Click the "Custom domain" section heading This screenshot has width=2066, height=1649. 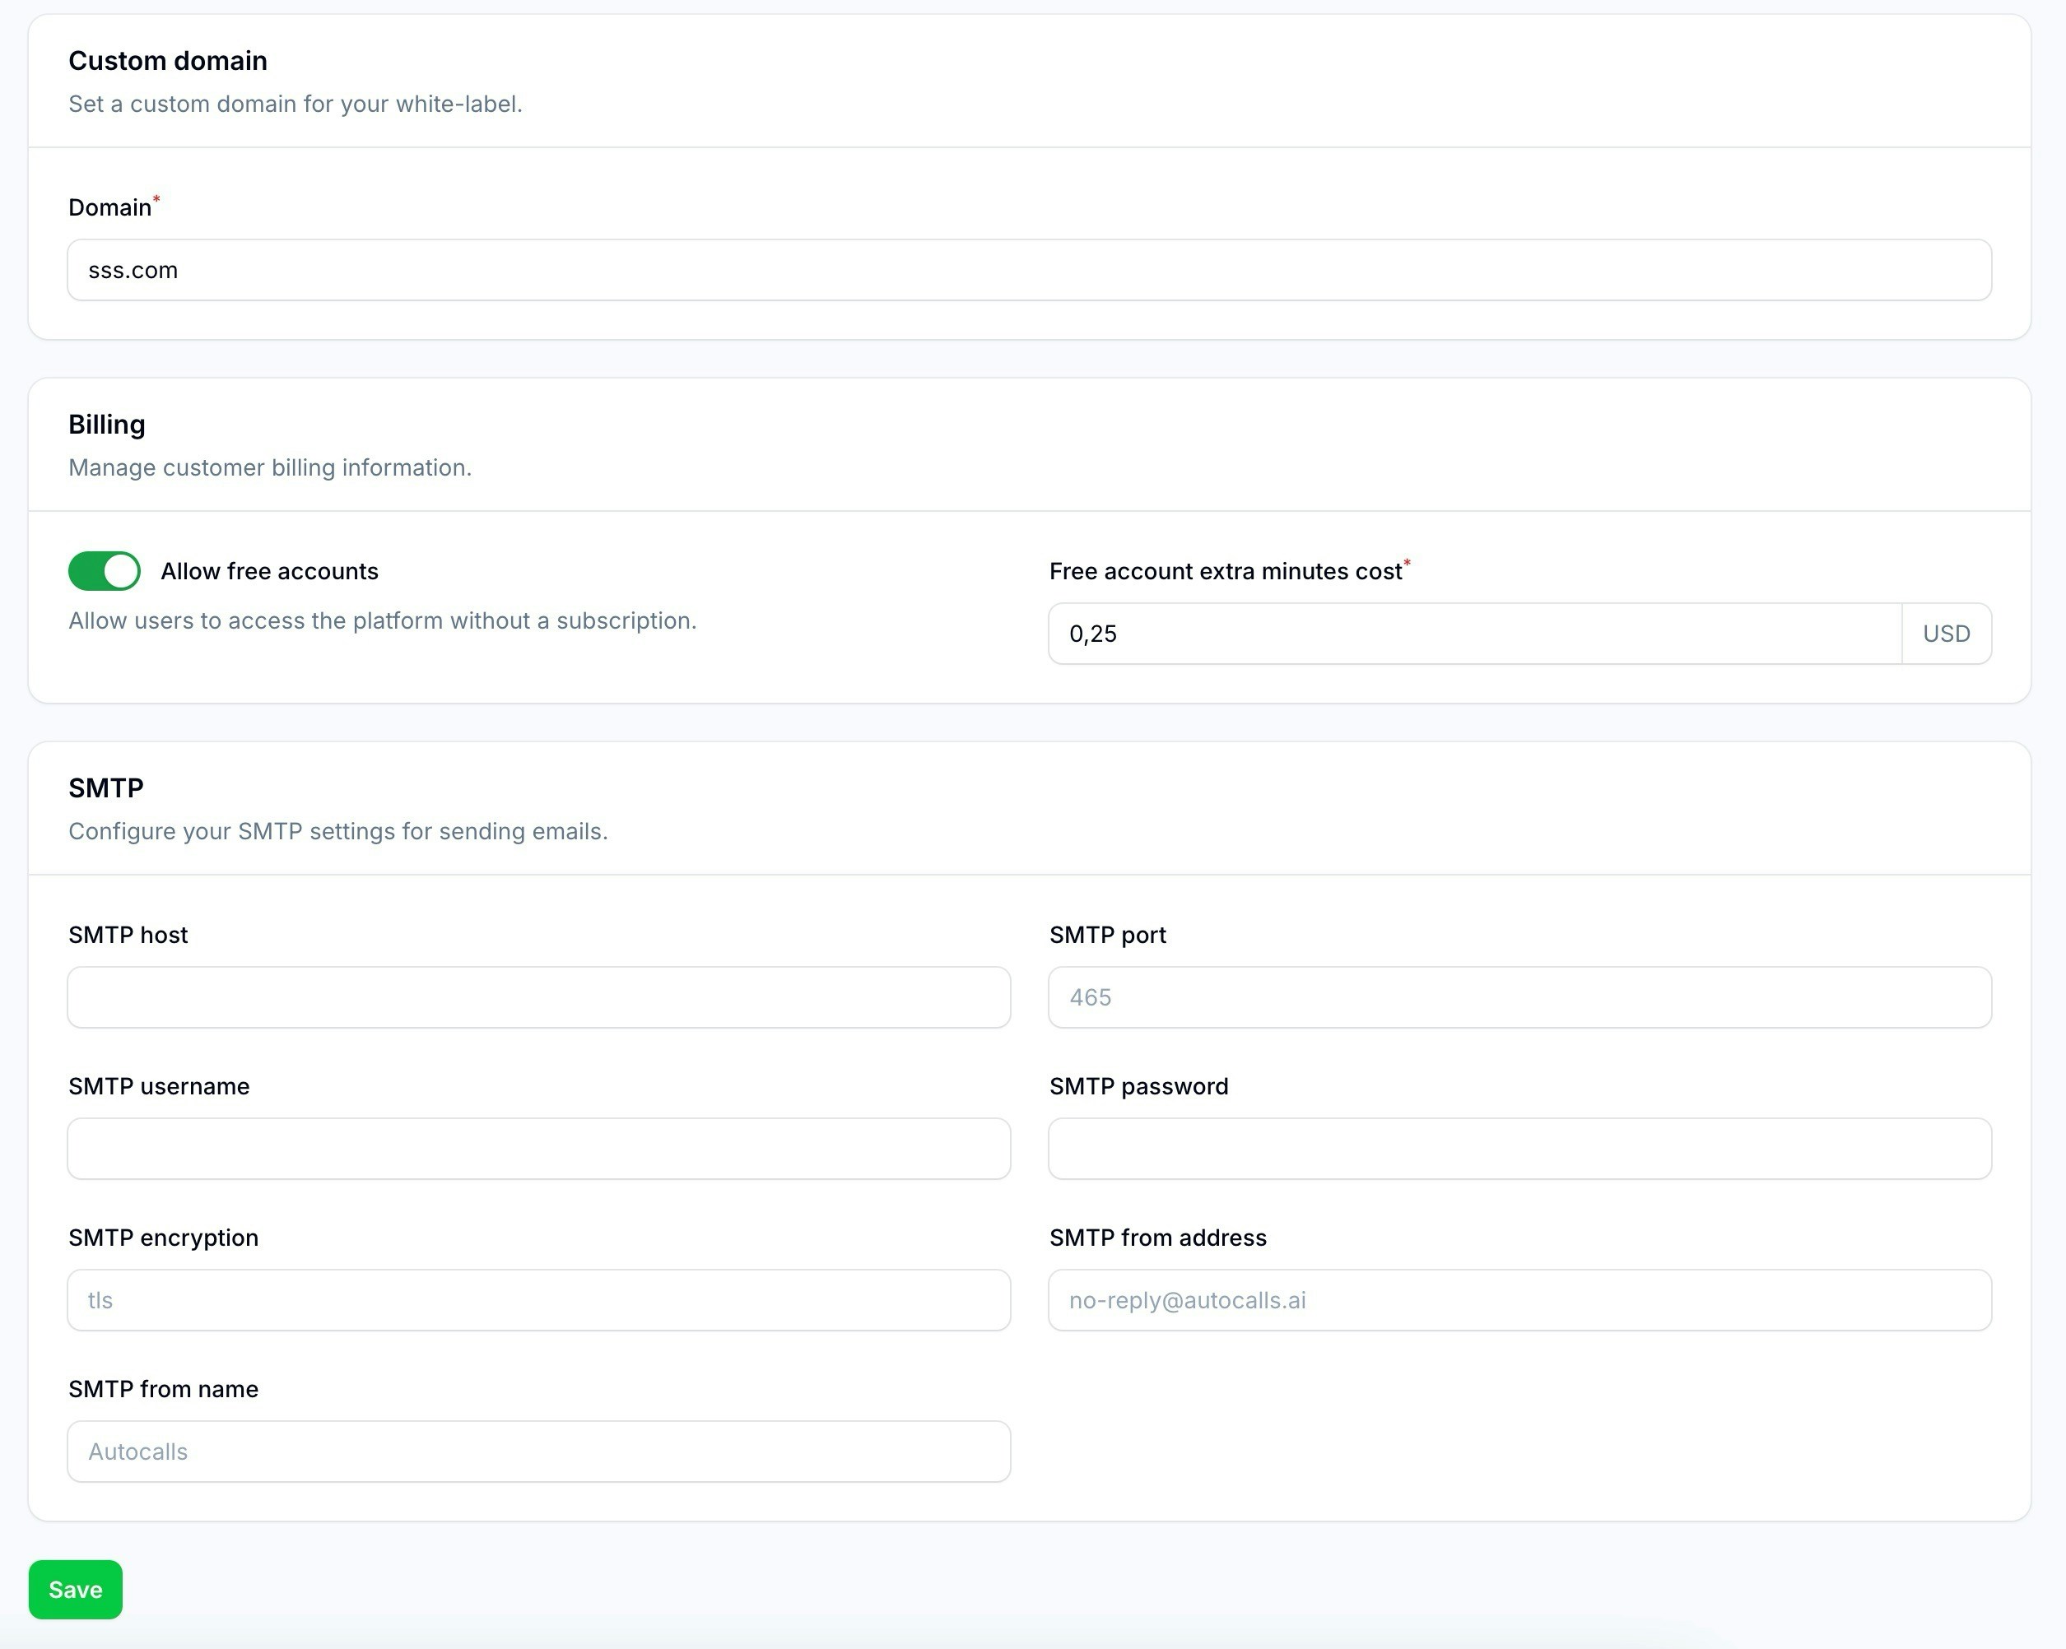pos(167,59)
